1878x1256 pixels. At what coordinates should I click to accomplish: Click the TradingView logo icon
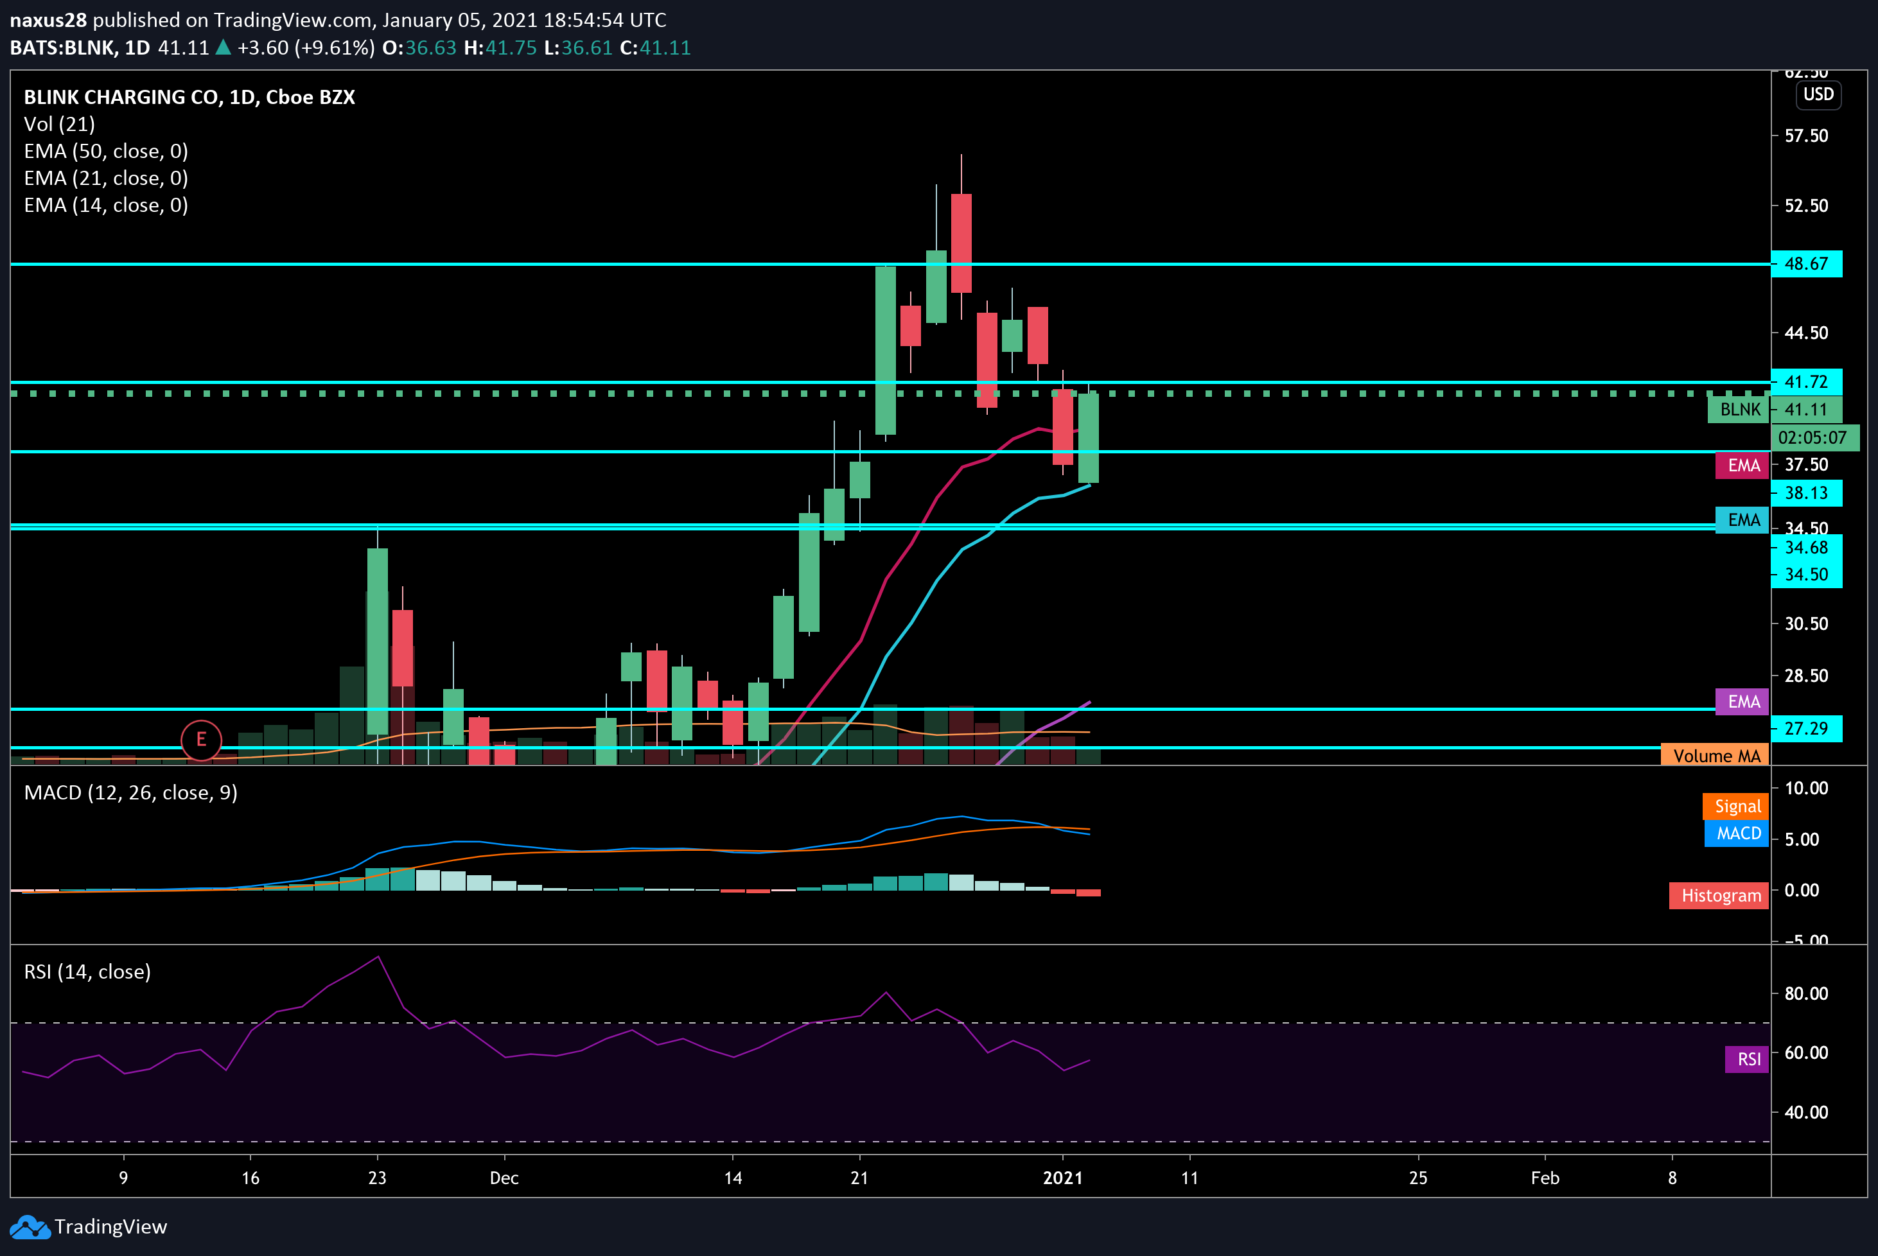(30, 1227)
